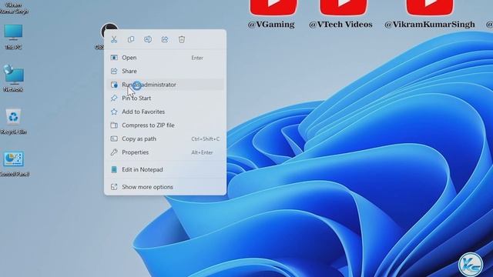The image size is (493, 277).
Task: Click the YouTube logo above @VTech Videos
Action: coord(344,8)
